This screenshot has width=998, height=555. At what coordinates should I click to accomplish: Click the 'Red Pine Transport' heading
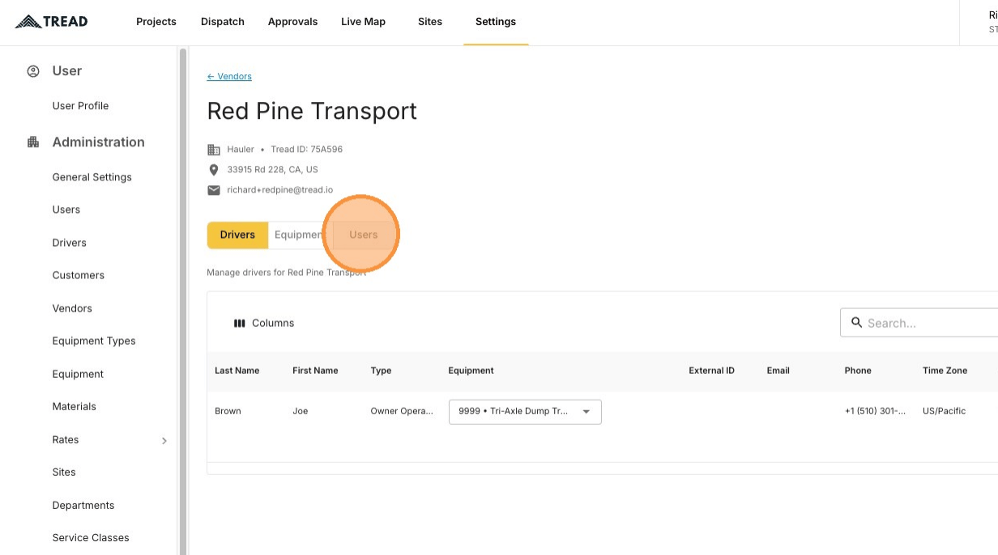(312, 111)
